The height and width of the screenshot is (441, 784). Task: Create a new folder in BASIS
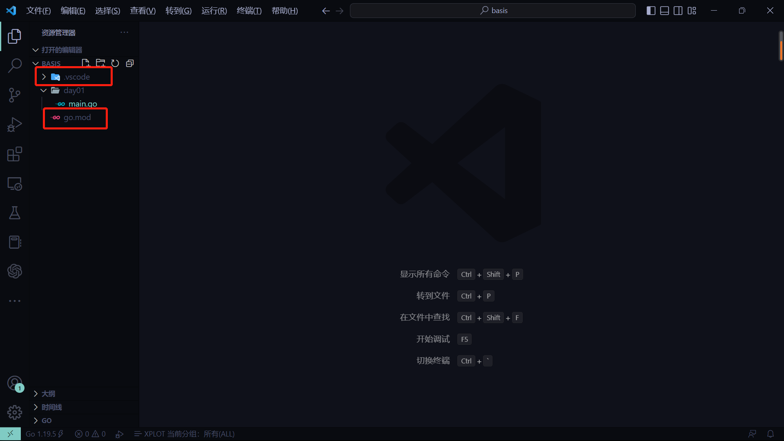pyautogui.click(x=100, y=63)
